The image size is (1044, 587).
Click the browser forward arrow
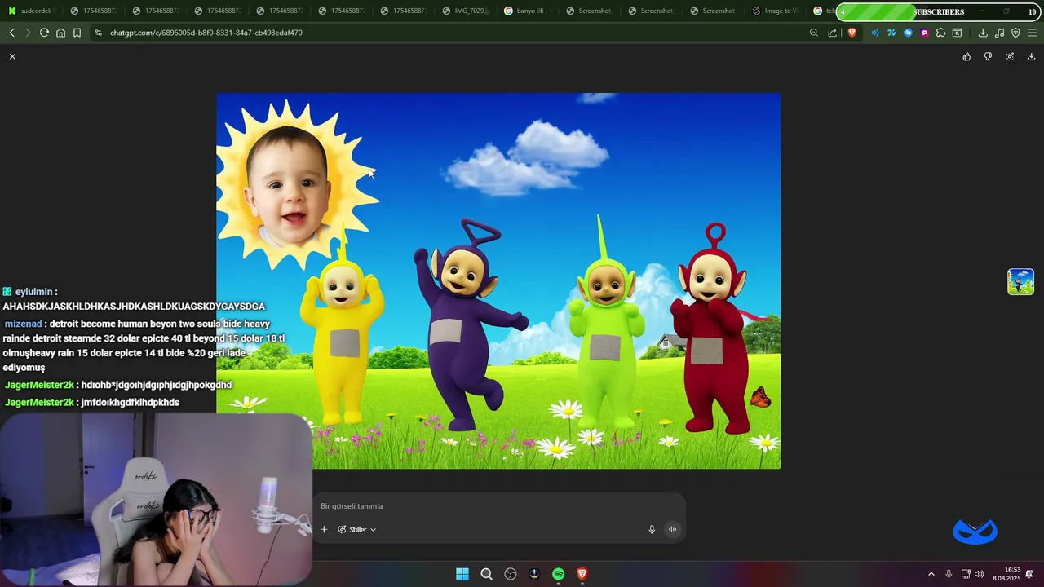(x=28, y=33)
